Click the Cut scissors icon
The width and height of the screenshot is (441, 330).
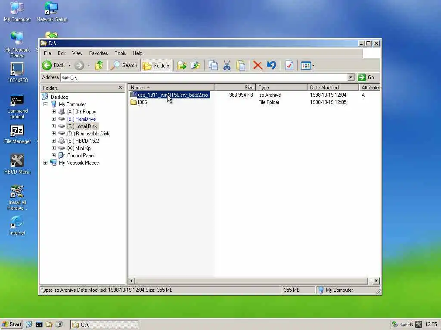227,66
